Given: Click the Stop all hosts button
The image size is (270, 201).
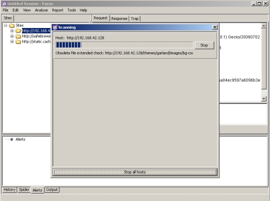Looking at the screenshot, I should tap(135, 172).
